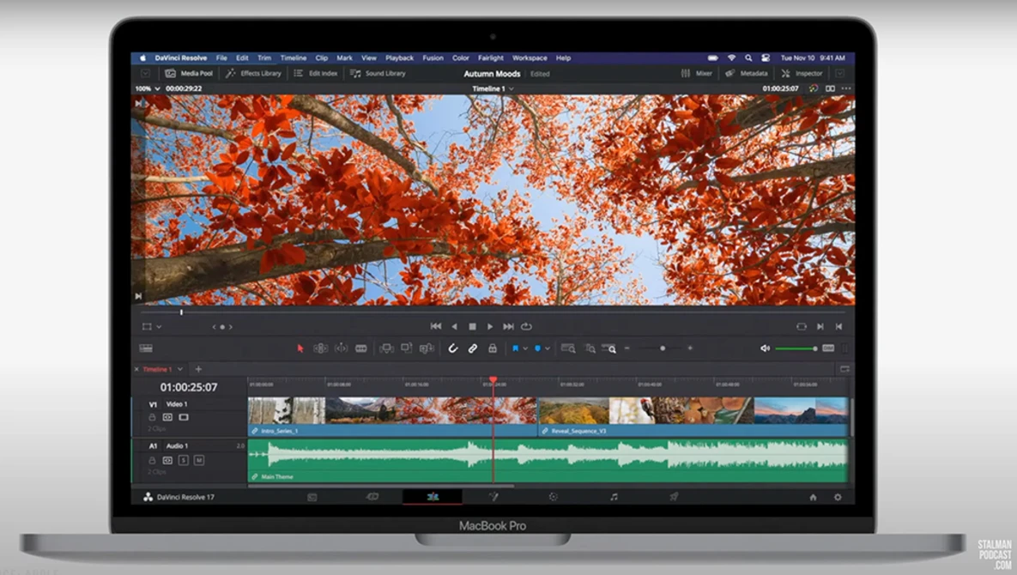Screen dimensions: 1017x575
Task: Click the Custom Zoom icon
Action: tap(609, 348)
